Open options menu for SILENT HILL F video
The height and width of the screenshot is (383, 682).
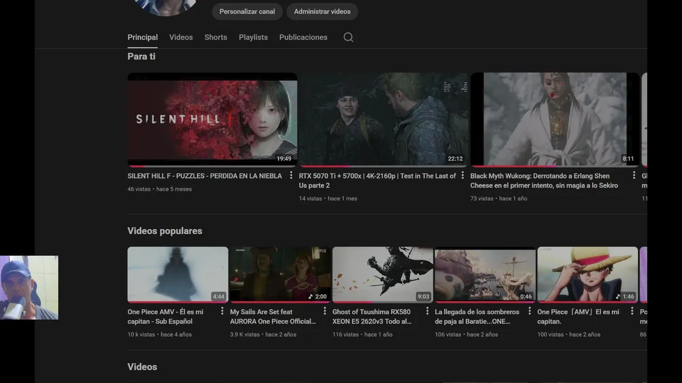(291, 176)
